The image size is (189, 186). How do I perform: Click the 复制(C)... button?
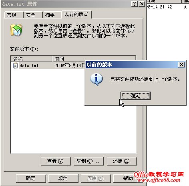tap(88, 161)
